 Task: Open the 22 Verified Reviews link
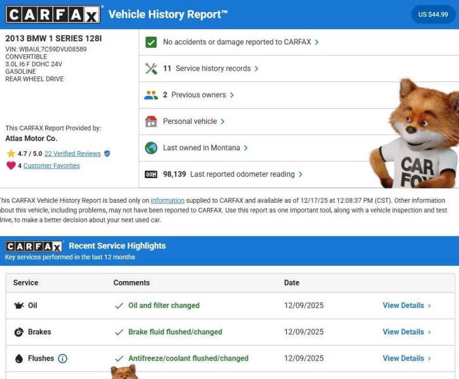click(73, 153)
